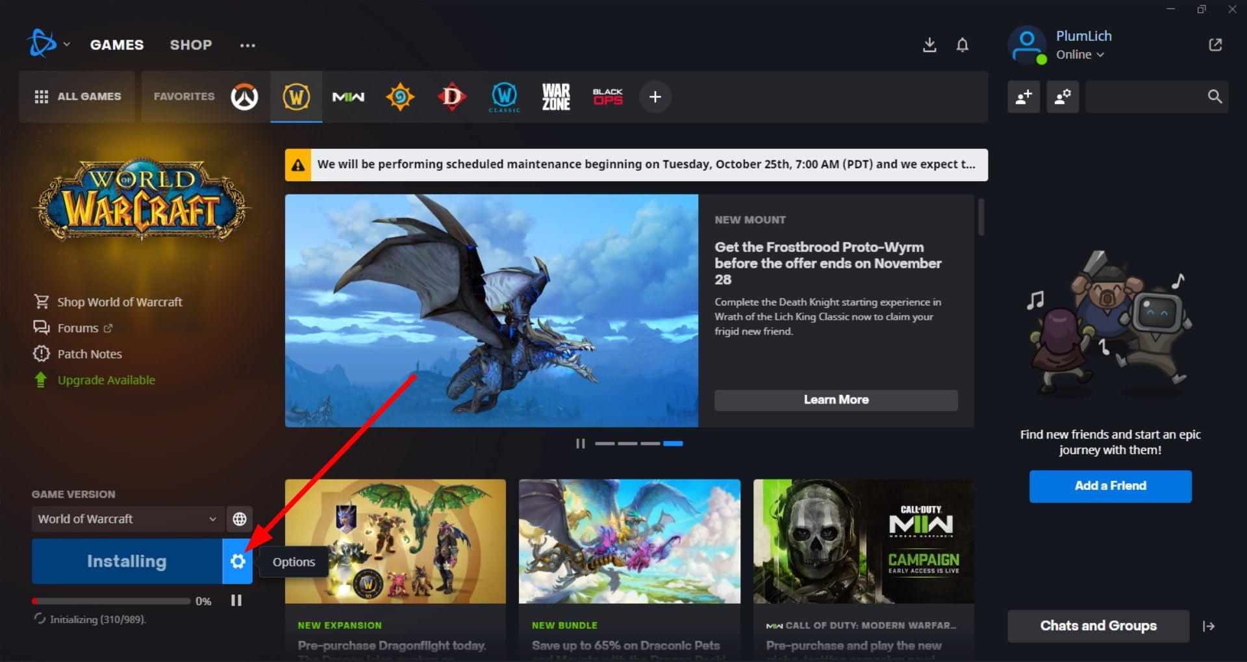Click the Black Ops game icon
Screen dimensions: 1247x662
point(608,96)
